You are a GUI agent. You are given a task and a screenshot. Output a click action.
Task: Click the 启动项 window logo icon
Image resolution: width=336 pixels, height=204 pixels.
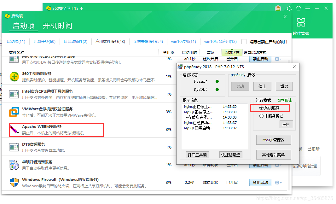pos(7,16)
